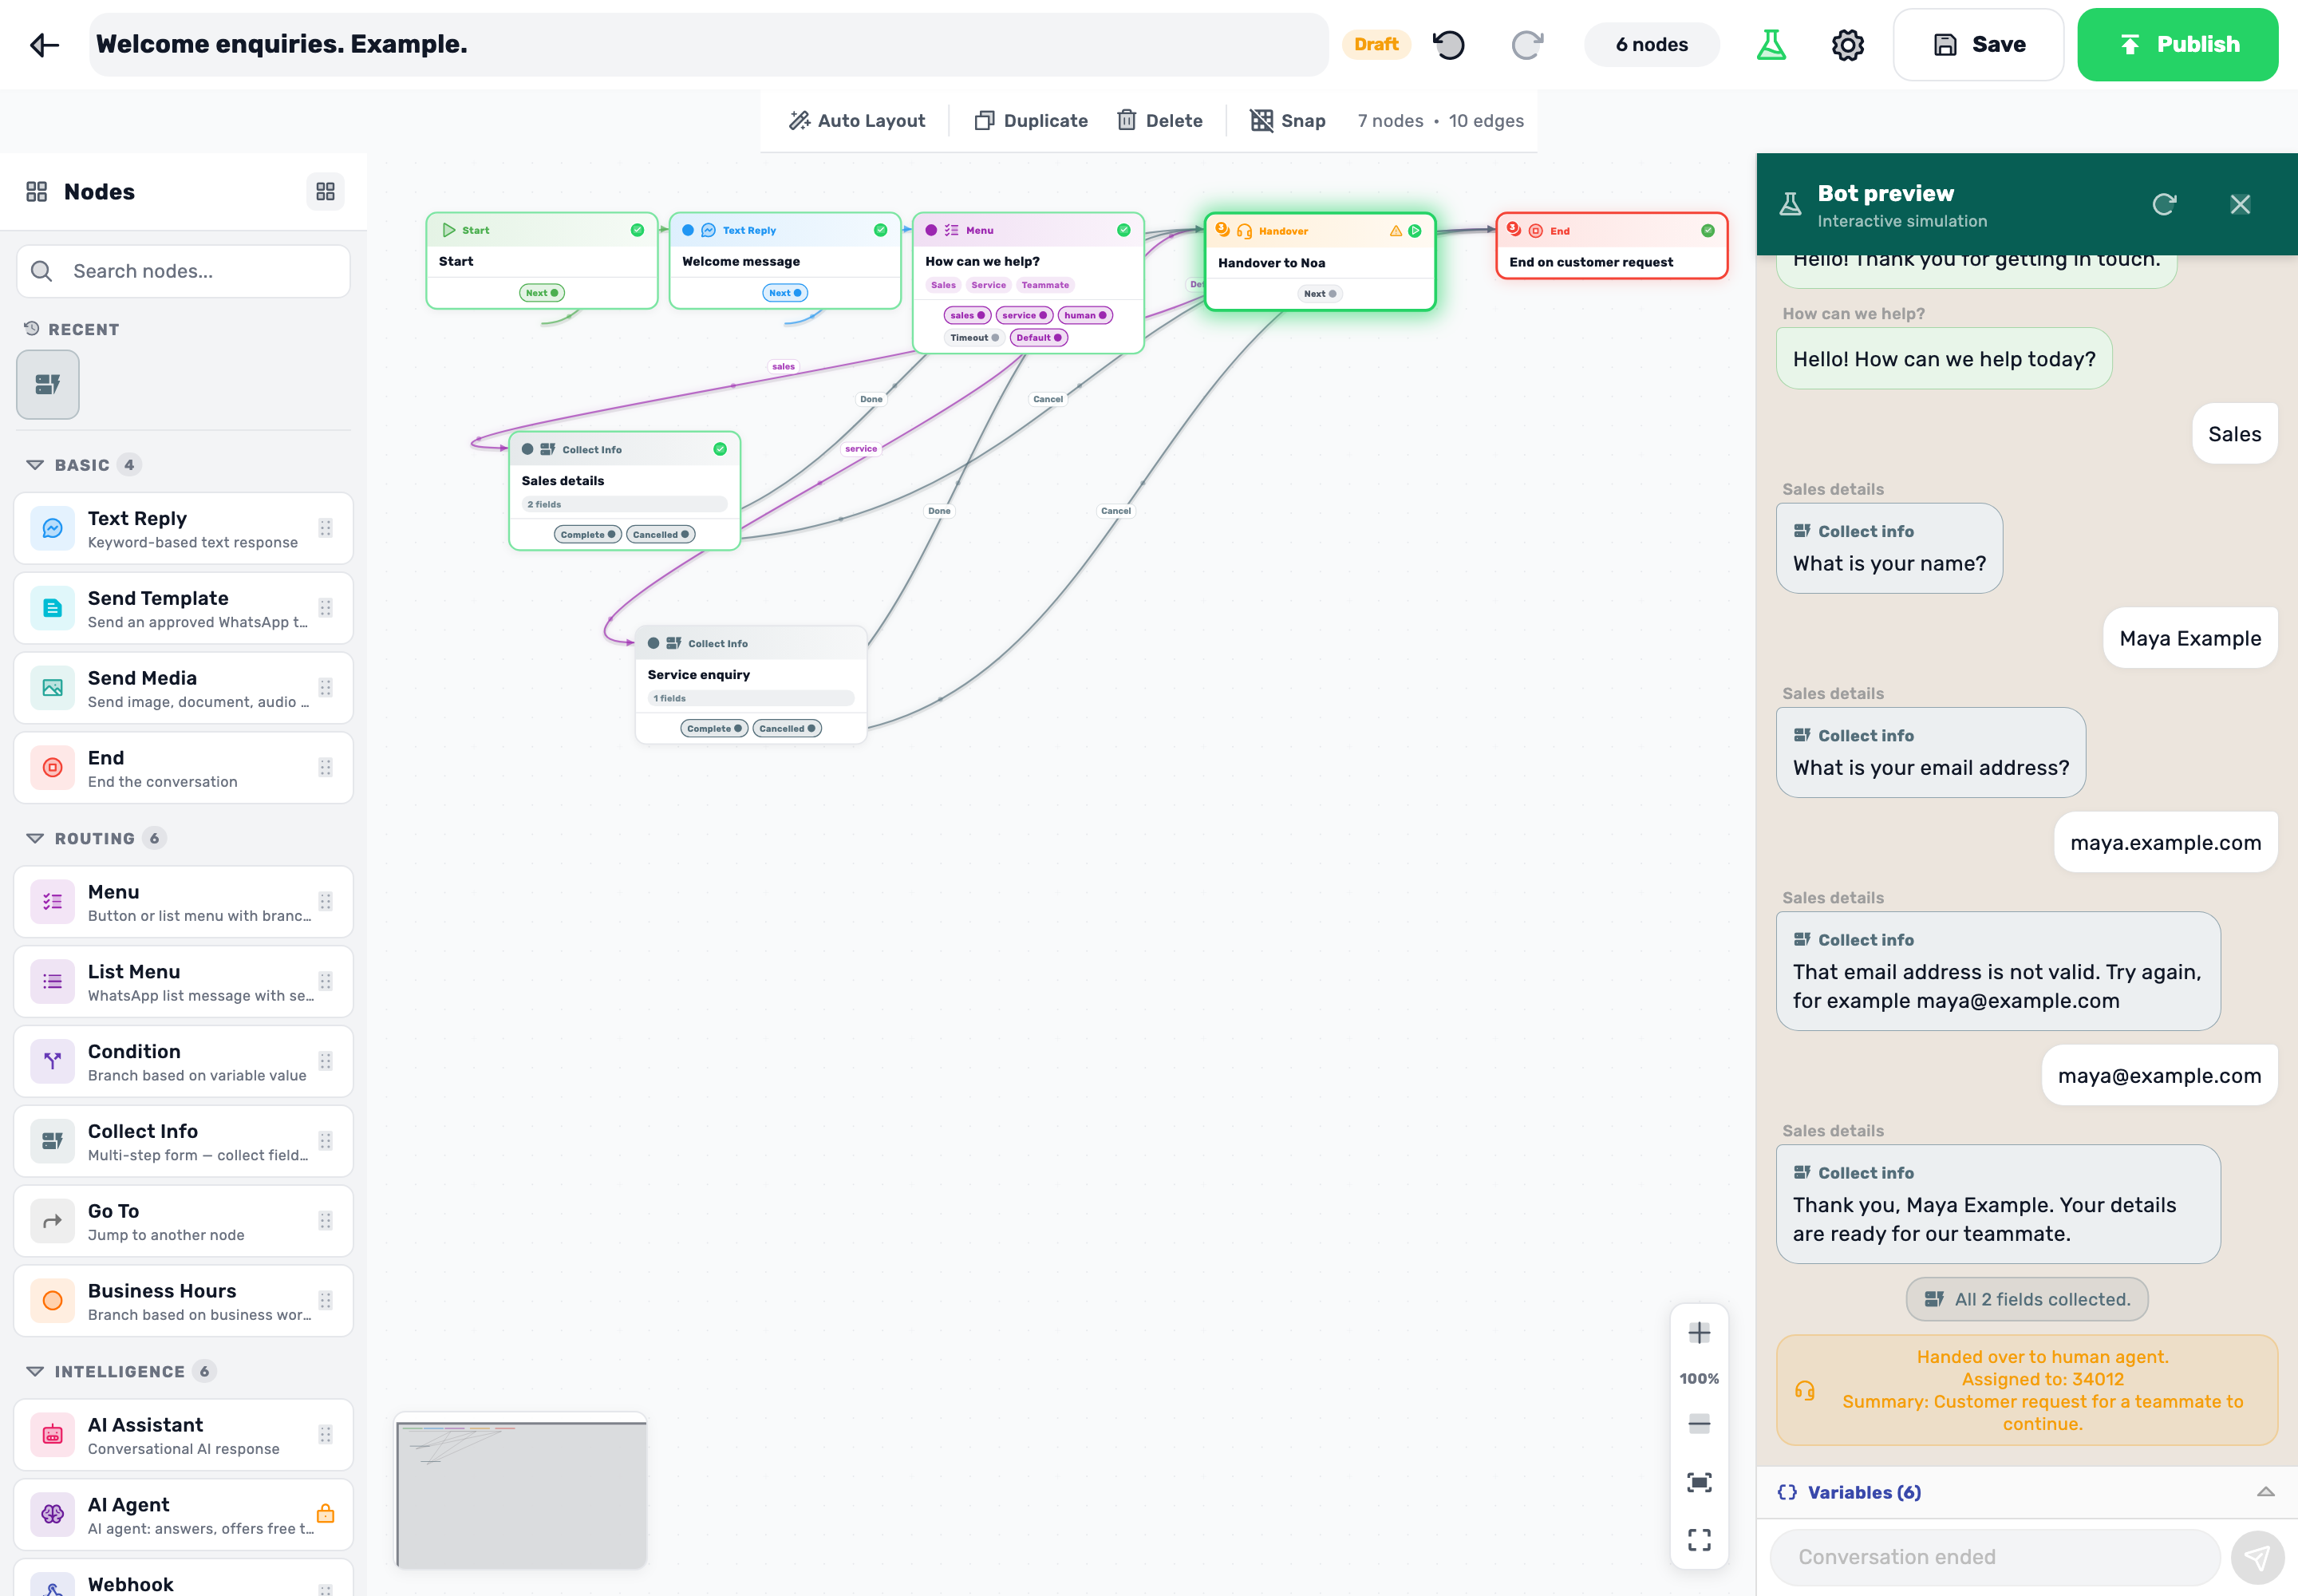
Task: Click the Text Reply drag handle
Action: click(x=325, y=528)
